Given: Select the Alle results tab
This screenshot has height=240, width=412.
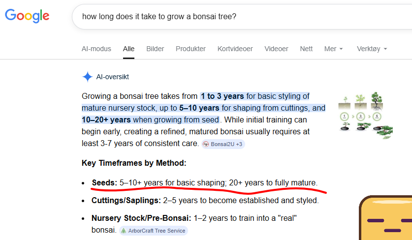Looking at the screenshot, I should tap(128, 49).
